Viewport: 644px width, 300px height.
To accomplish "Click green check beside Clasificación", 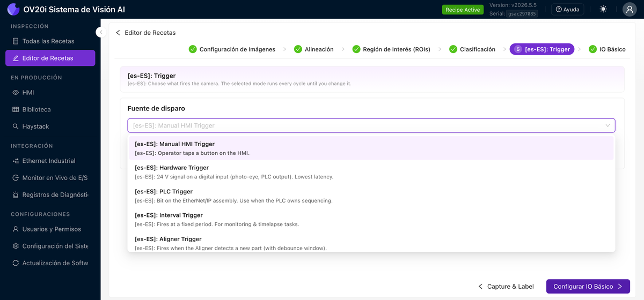I will point(453,49).
